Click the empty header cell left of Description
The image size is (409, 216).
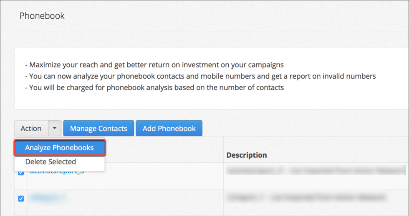[x=164, y=150]
